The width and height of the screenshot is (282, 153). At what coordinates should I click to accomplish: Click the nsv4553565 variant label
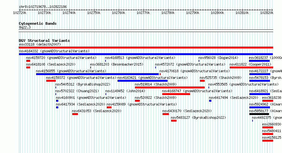tap(244, 84)
